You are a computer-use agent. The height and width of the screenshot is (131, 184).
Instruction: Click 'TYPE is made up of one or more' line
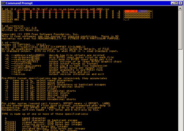(45, 114)
